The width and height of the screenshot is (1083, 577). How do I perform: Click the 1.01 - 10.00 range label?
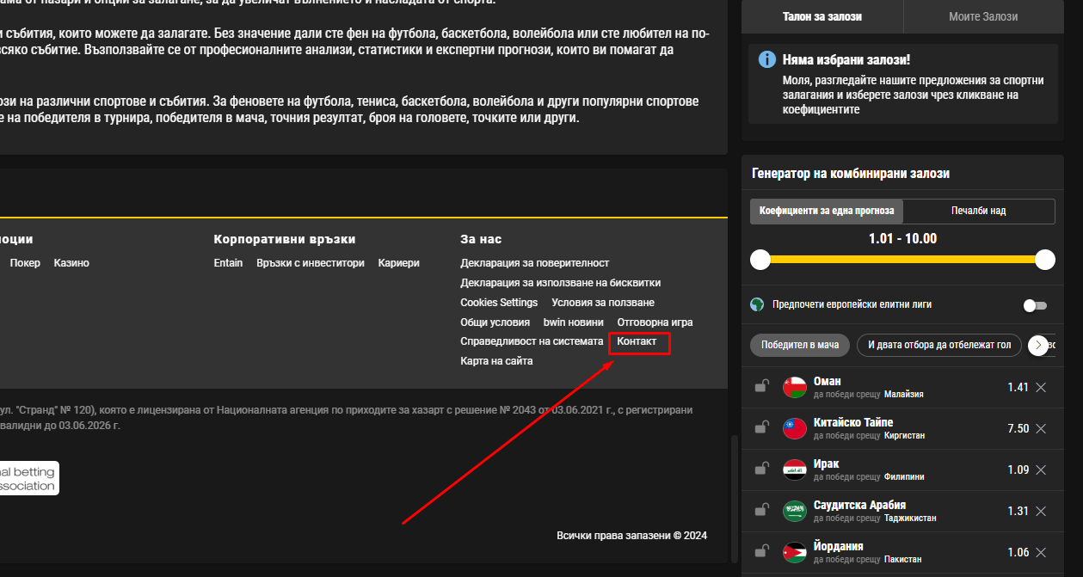tap(902, 238)
